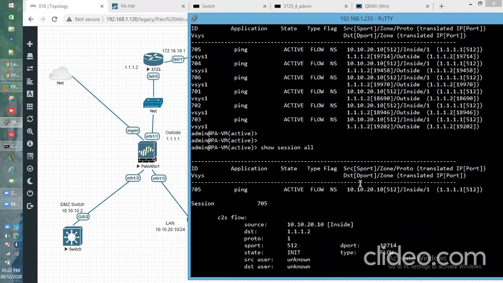Open Windows Start menu
Image resolution: width=503 pixels, height=283 pixels.
11,6
